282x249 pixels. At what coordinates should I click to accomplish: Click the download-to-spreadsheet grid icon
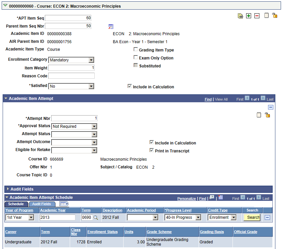pos(221,198)
